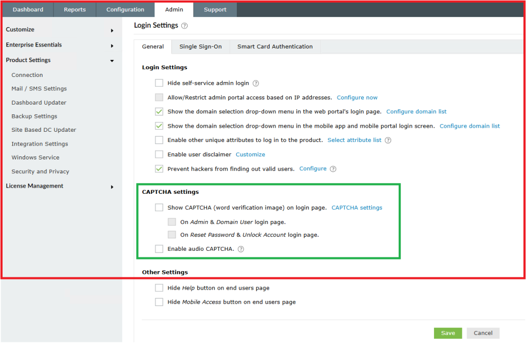Open the CAPTCHA settings link

tap(357, 208)
